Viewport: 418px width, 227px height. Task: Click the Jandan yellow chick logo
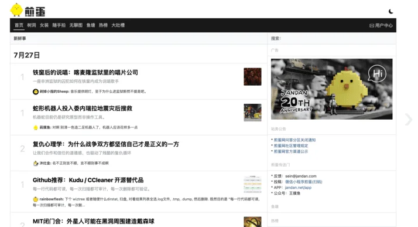[16, 10]
